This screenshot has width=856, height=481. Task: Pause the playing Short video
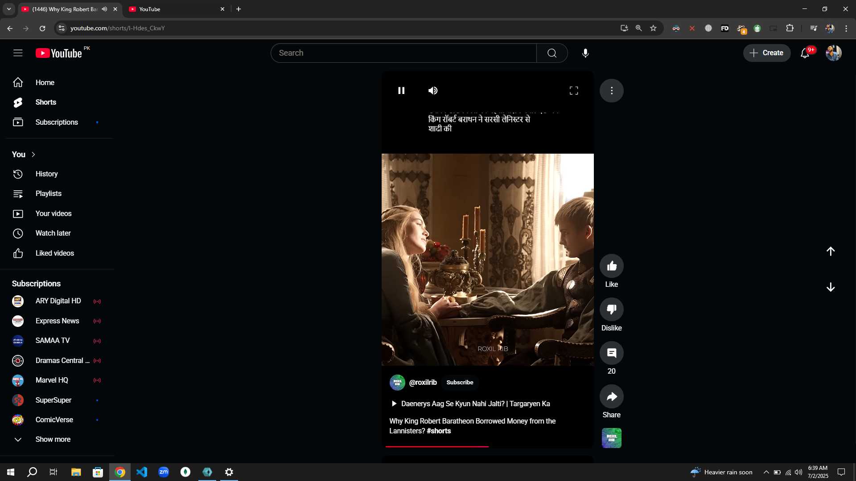click(x=401, y=90)
